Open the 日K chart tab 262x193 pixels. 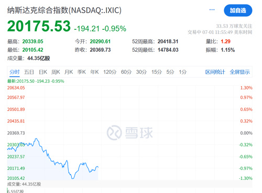[x=43, y=72]
